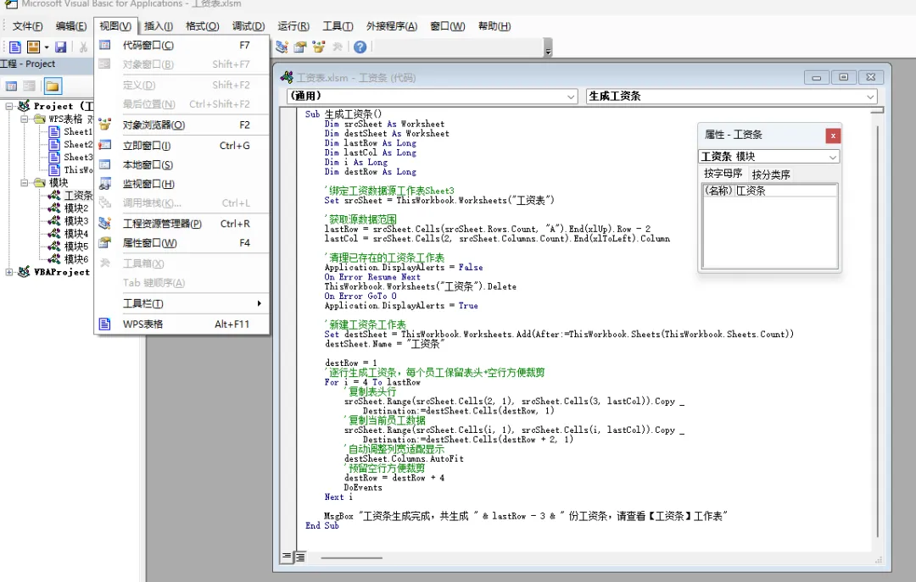
Task: Choose 代码窗口(C) from View menu
Action: (x=182, y=46)
